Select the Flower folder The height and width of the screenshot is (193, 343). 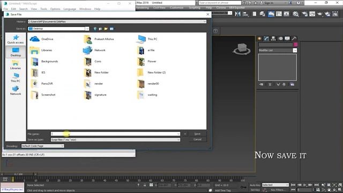click(x=147, y=61)
